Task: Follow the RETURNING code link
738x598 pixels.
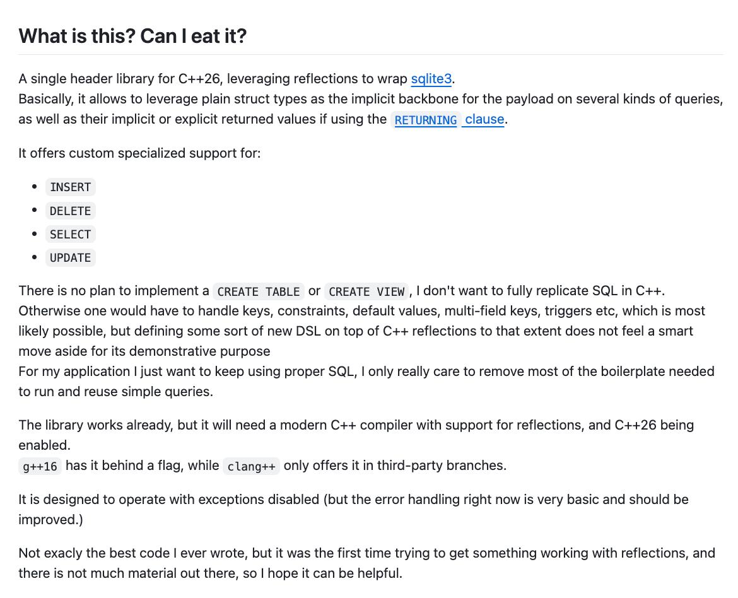Action: tap(426, 120)
